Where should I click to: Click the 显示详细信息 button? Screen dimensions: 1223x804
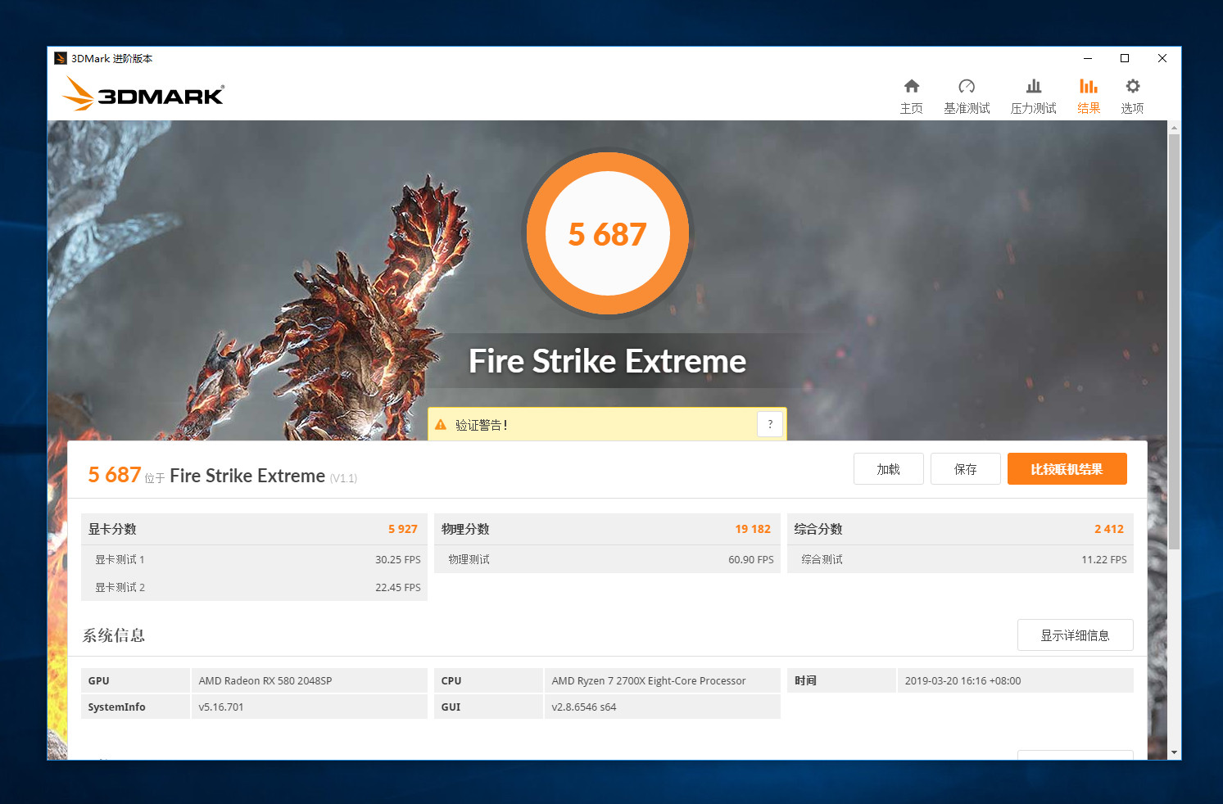[x=1075, y=635]
